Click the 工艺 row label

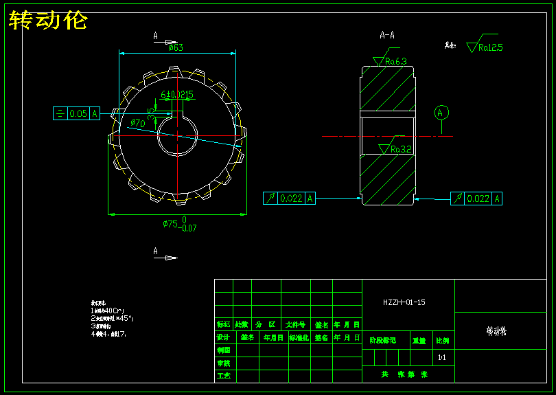pos(224,376)
